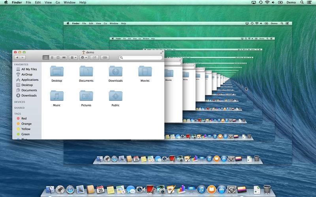Open iTunes music note icon in bottom Dock
The height and width of the screenshot is (197, 316).
[x=201, y=190]
